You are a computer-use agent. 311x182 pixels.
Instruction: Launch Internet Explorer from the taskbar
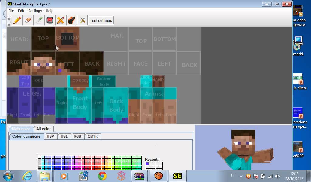coord(27,176)
